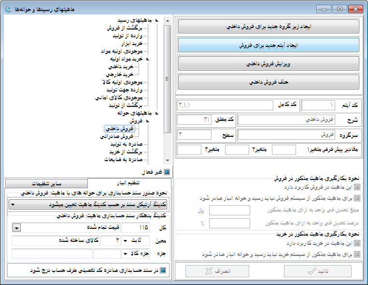The height and width of the screenshot is (285, 368).
Task: Collapse the ماهیتهای حواله tree node
Action: pos(157,113)
